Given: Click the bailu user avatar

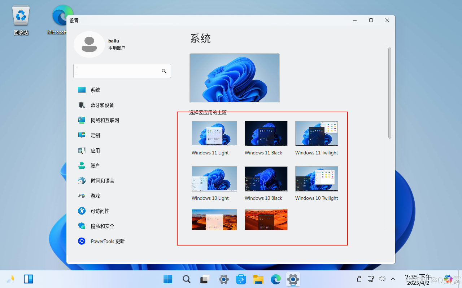Looking at the screenshot, I should click(x=89, y=44).
